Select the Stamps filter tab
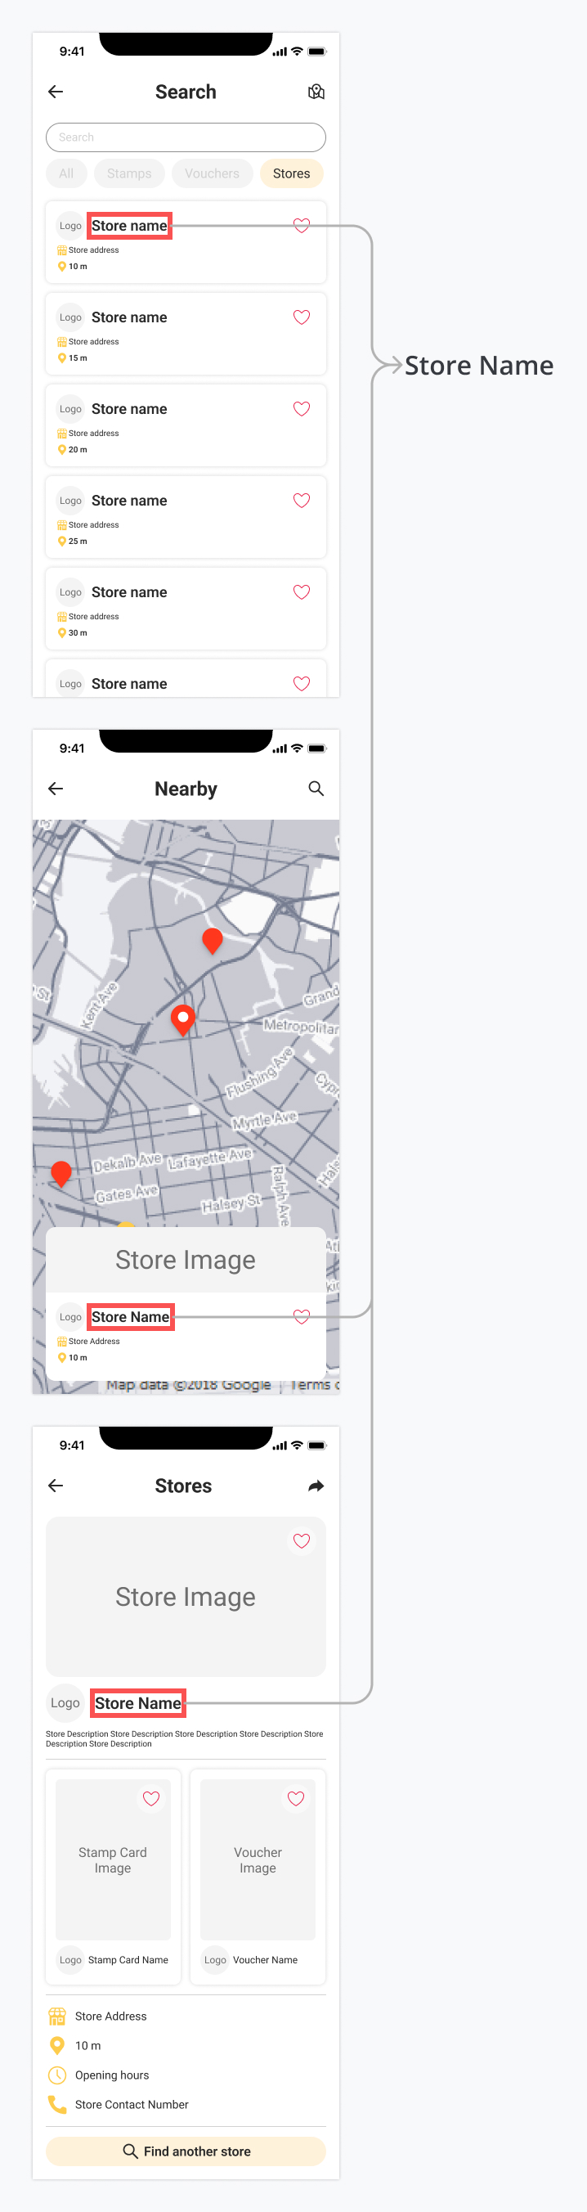 [x=128, y=173]
